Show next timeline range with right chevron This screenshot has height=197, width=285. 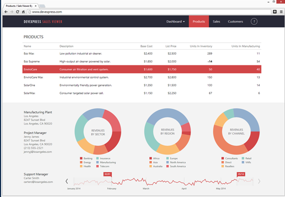pos(259,181)
